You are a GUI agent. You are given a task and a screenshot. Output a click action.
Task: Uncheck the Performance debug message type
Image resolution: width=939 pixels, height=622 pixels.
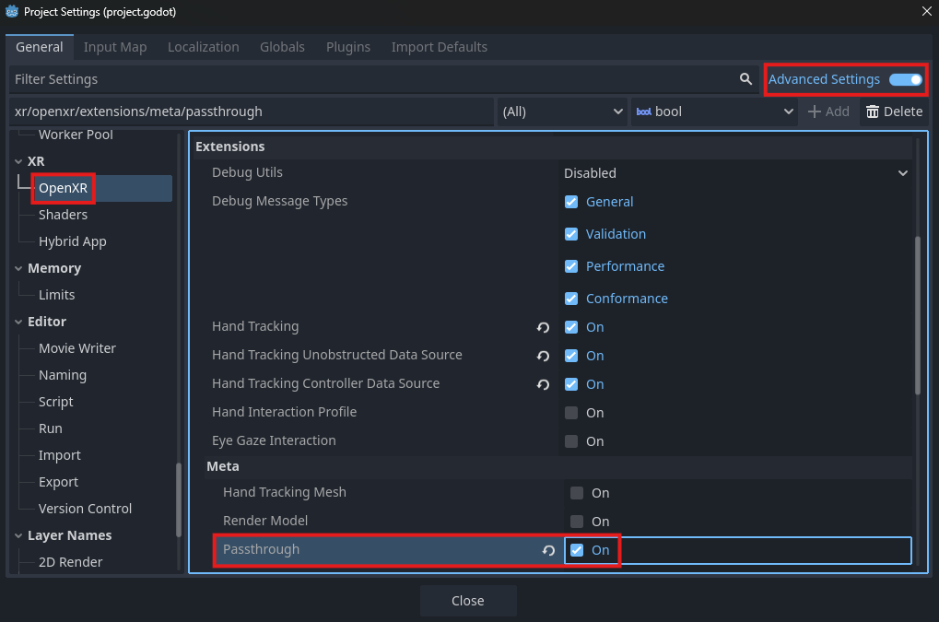tap(571, 266)
